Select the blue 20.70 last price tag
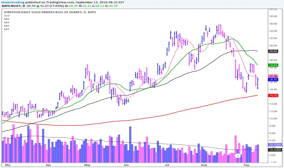This screenshot has width=284, height=168. 273,79
